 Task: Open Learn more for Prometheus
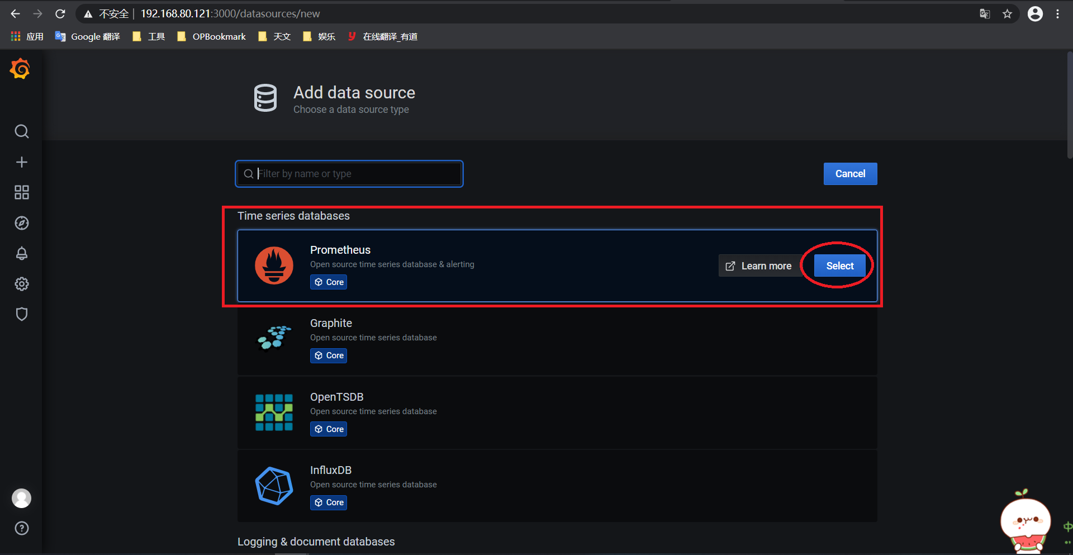click(x=759, y=266)
